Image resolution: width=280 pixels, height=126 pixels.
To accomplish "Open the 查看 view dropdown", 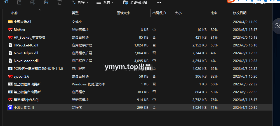I will pos(105,2).
